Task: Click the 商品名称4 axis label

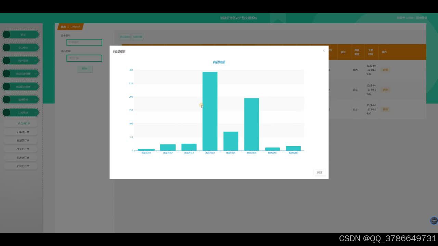Action: click(210, 153)
